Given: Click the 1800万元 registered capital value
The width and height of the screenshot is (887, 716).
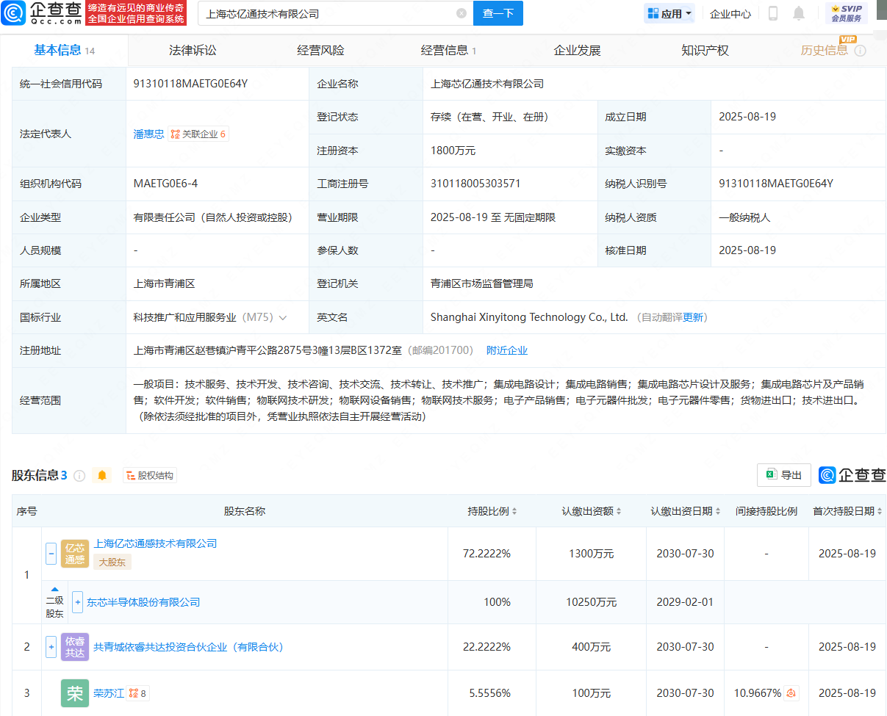Looking at the screenshot, I should pyautogui.click(x=453, y=151).
